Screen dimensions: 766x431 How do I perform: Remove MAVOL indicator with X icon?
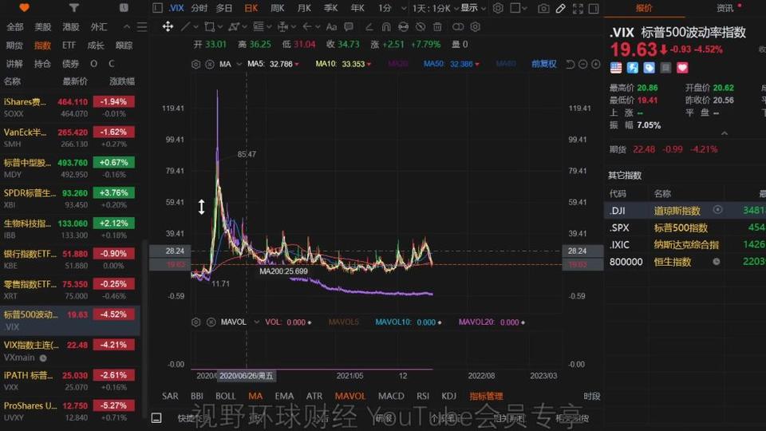point(211,322)
